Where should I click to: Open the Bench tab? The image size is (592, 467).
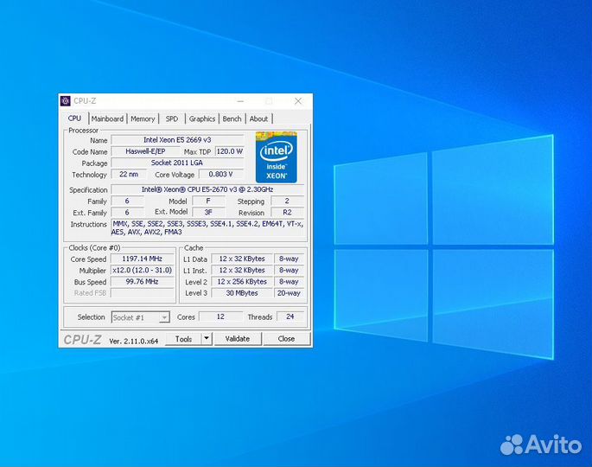coord(232,118)
